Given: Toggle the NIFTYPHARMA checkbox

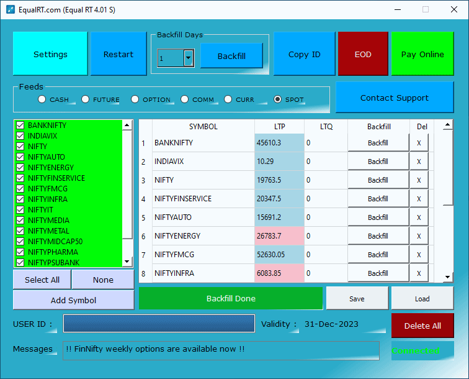Looking at the screenshot, I should pyautogui.click(x=20, y=252).
